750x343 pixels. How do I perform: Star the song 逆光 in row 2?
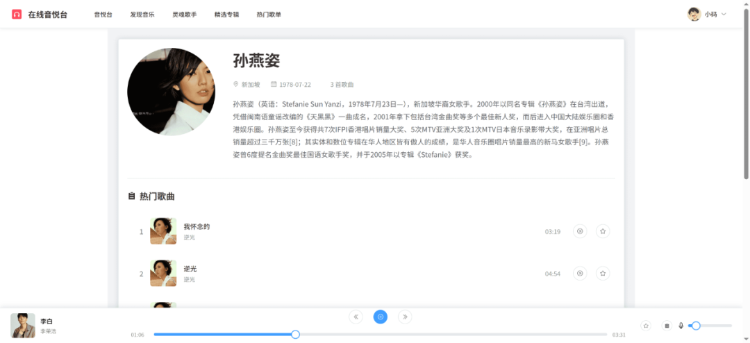point(603,274)
